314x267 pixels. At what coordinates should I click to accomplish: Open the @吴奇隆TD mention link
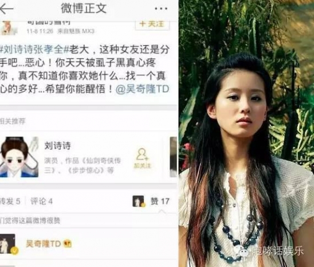142,89
